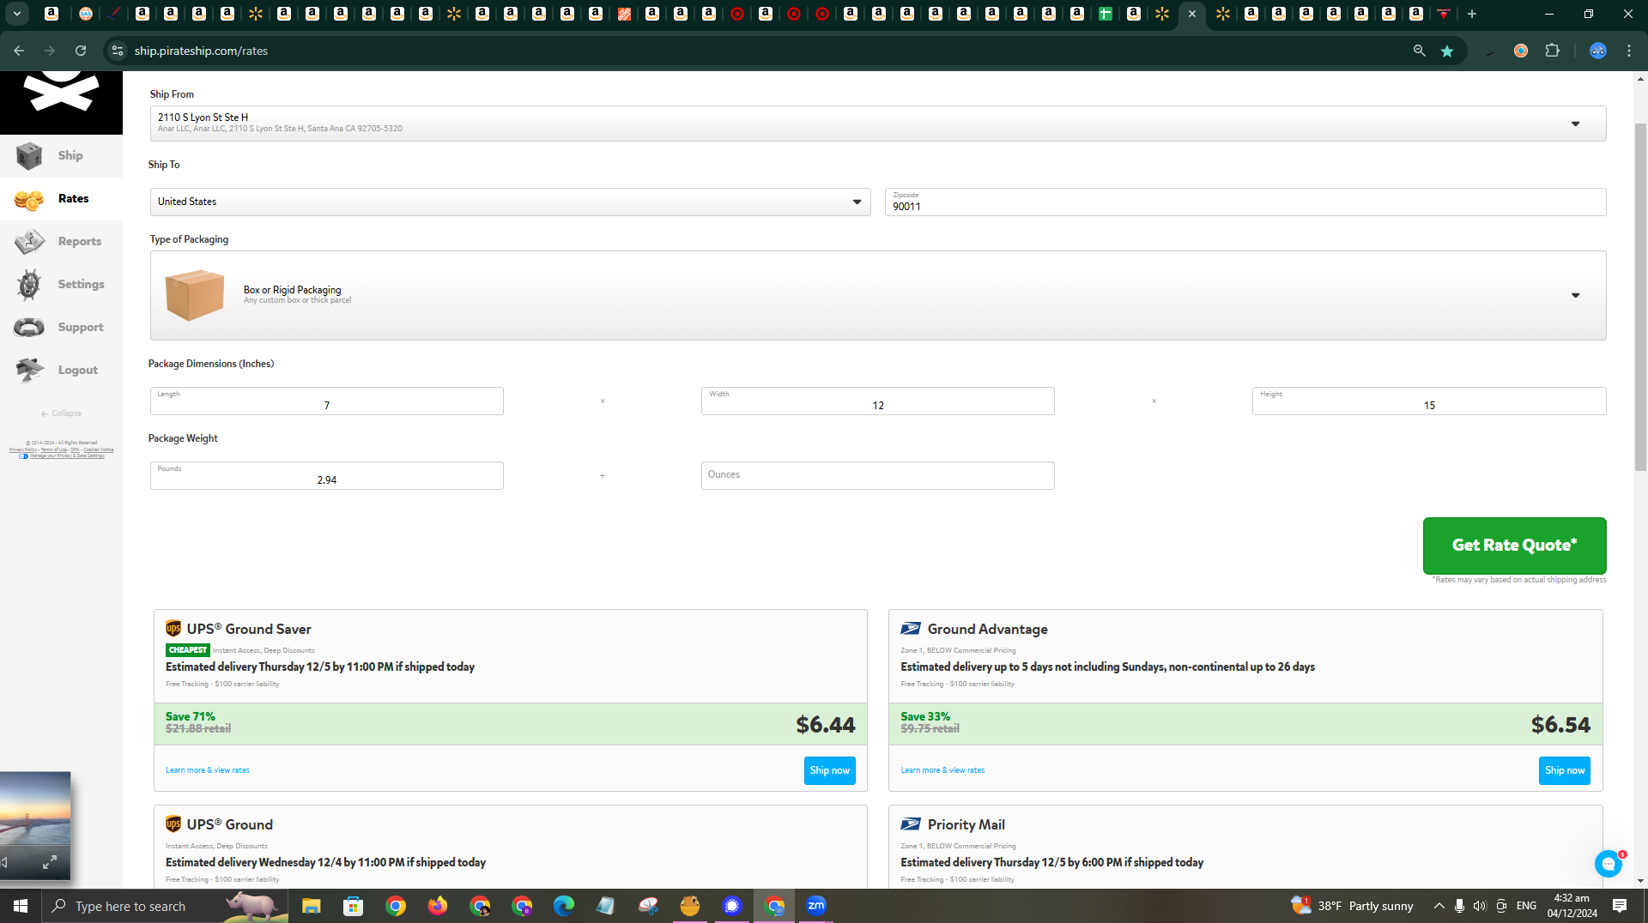This screenshot has height=923, width=1648.
Task: Click the cardboard box packaging image
Action: [x=195, y=295]
